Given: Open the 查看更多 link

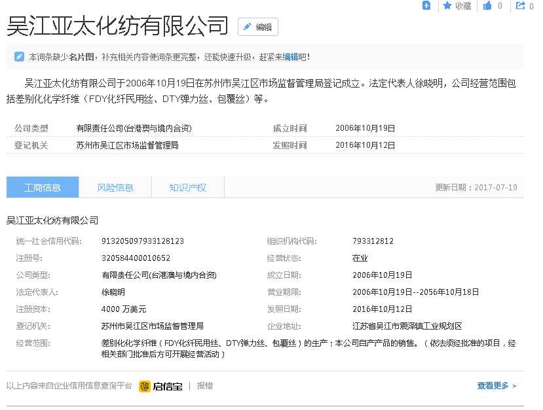Looking at the screenshot, I should click(x=496, y=385).
